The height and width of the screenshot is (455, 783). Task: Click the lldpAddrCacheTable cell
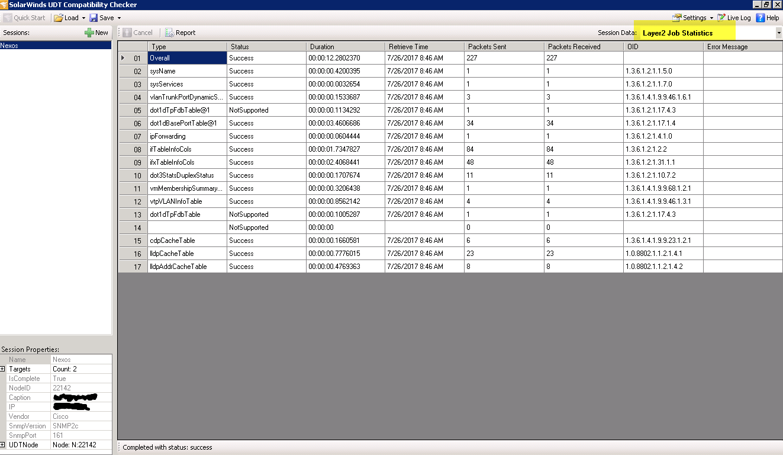click(x=187, y=267)
